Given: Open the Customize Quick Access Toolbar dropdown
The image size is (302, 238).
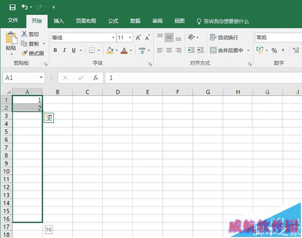Looking at the screenshot, I should coord(54,8).
